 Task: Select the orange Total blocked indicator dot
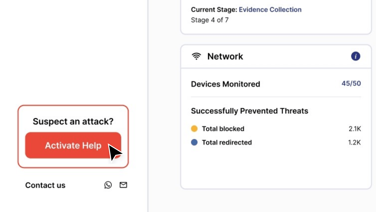(x=194, y=129)
